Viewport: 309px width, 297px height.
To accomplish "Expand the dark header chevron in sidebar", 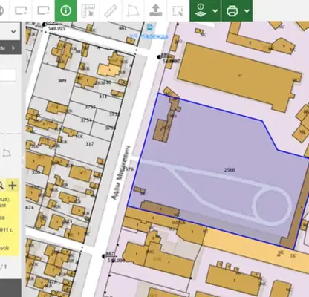I will tap(13, 48).
